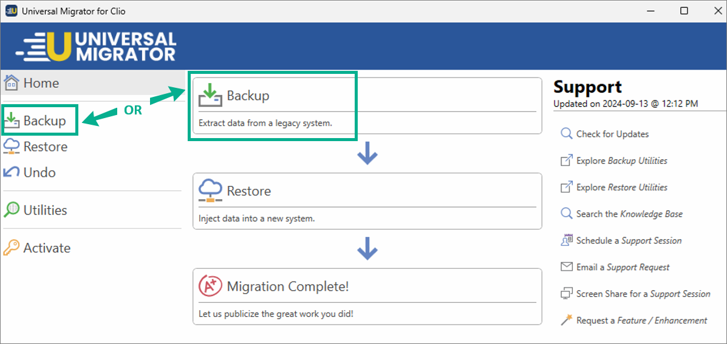Screen dimensions: 727x344
Task: Click the Utilities magnifier globe icon
Action: point(12,210)
